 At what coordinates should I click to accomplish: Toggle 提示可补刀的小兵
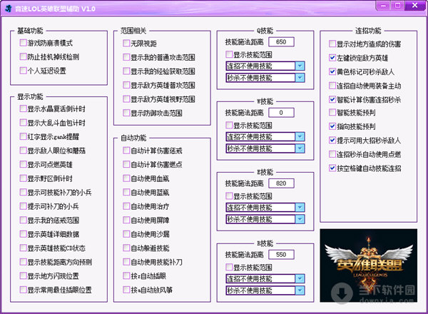[23, 206]
